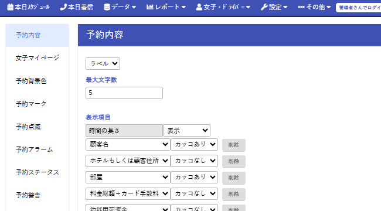Expand the ホテルもしくは顧客住所 dropdown
This screenshot has height=211, width=381.
(x=128, y=161)
